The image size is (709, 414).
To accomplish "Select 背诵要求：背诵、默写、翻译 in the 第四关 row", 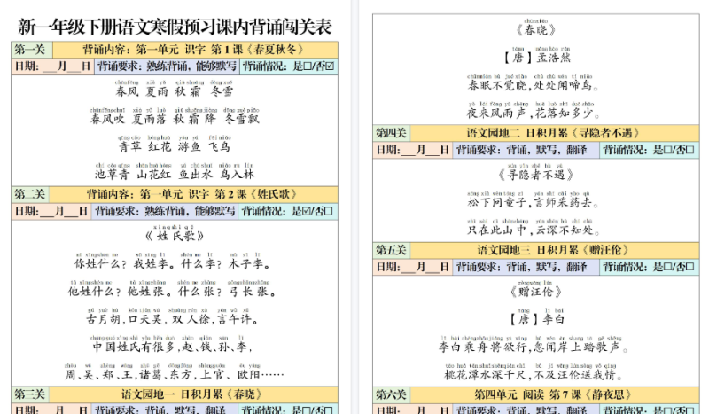I will click(x=526, y=150).
